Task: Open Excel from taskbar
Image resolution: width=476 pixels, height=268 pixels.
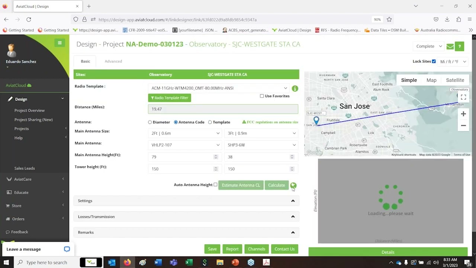Action: 189,262
